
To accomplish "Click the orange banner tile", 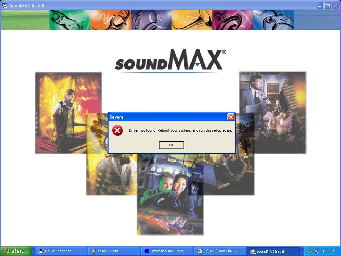I will pyautogui.click(x=111, y=20).
